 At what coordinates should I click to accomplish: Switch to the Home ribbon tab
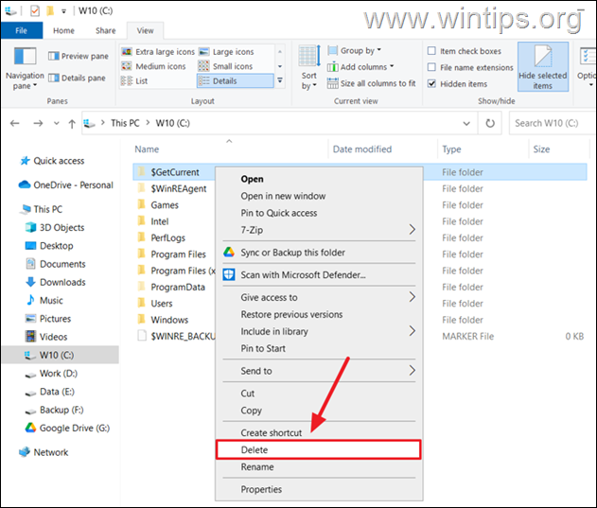(x=63, y=30)
